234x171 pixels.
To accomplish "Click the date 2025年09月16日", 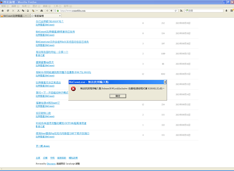I will click(183, 64).
